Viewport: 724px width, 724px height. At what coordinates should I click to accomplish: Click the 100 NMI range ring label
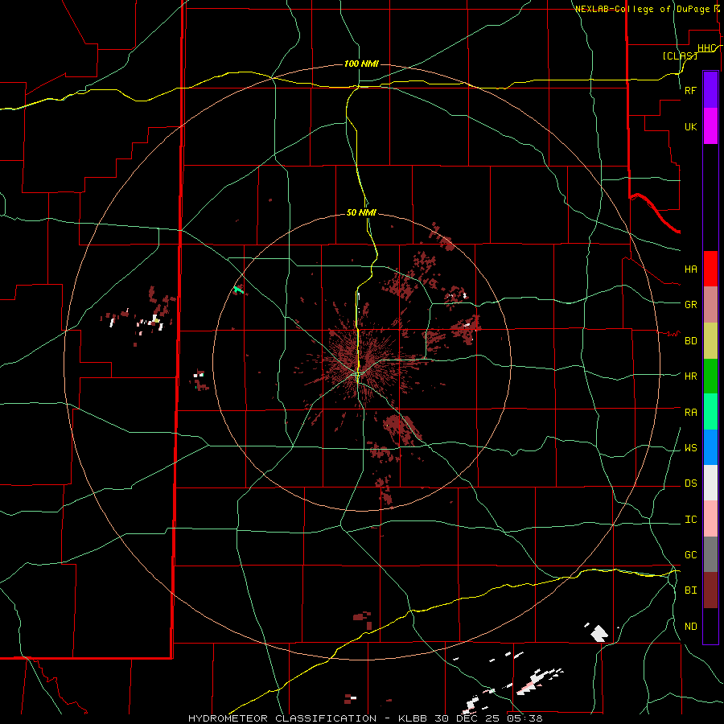[361, 64]
